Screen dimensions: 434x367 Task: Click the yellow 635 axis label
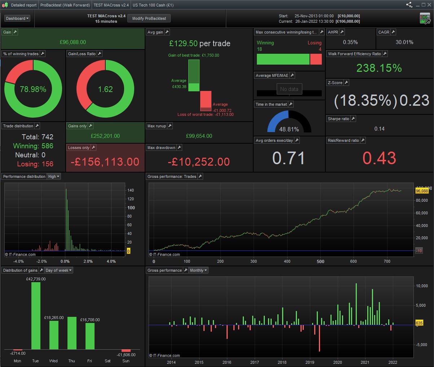click(419, 323)
